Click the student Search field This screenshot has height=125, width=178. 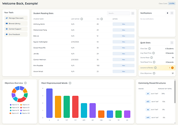(119, 13)
